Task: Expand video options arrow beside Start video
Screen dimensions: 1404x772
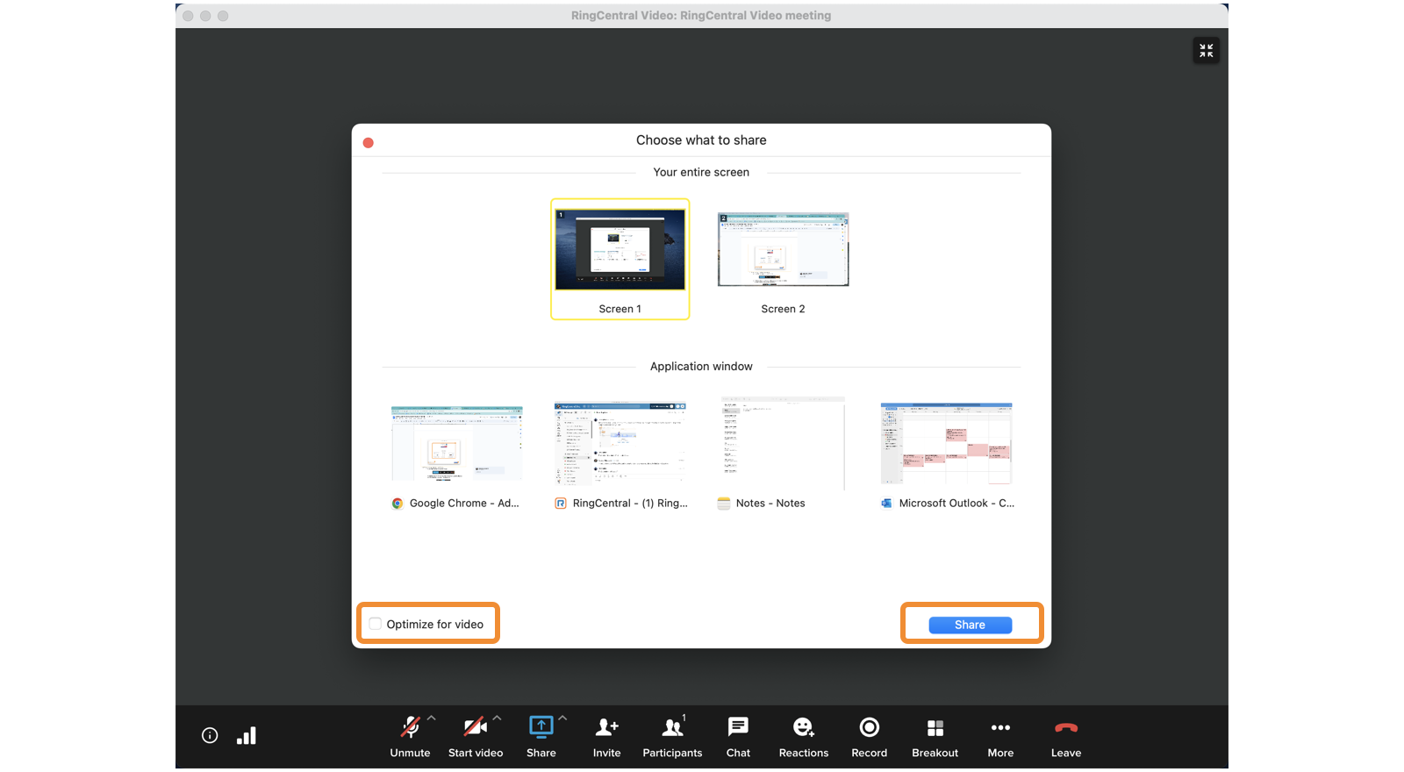Action: pyautogui.click(x=497, y=718)
